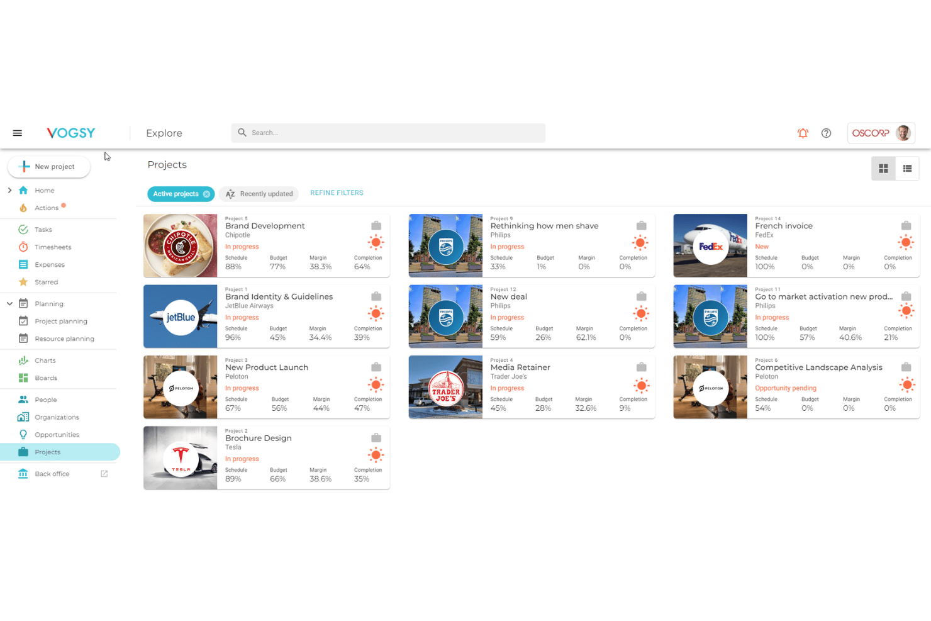The width and height of the screenshot is (931, 621).
Task: Open the Brand Identity & Guidelines jetBlue thumbnail
Action: pyautogui.click(x=181, y=316)
